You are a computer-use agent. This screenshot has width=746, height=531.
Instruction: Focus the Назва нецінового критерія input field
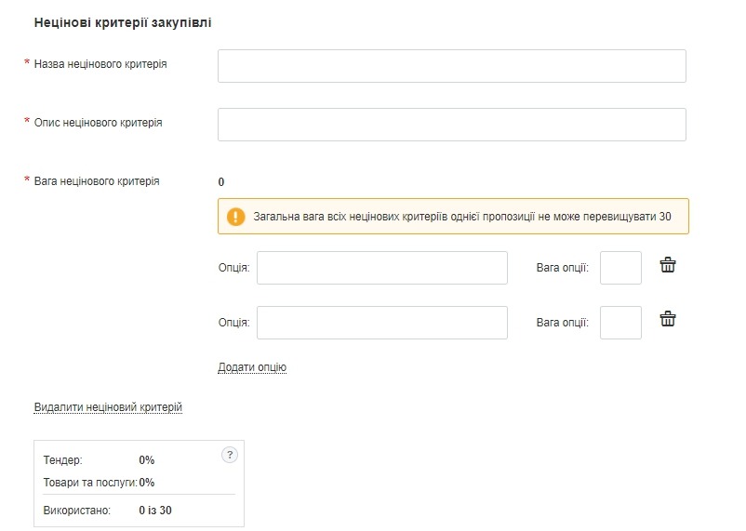point(451,66)
